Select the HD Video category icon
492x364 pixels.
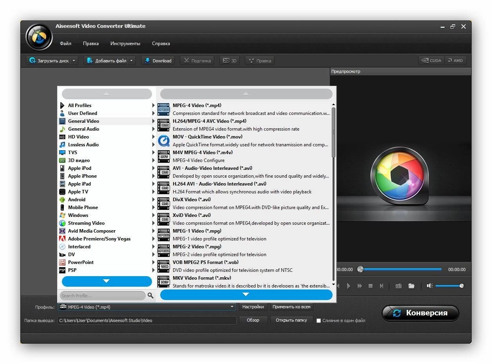point(62,137)
